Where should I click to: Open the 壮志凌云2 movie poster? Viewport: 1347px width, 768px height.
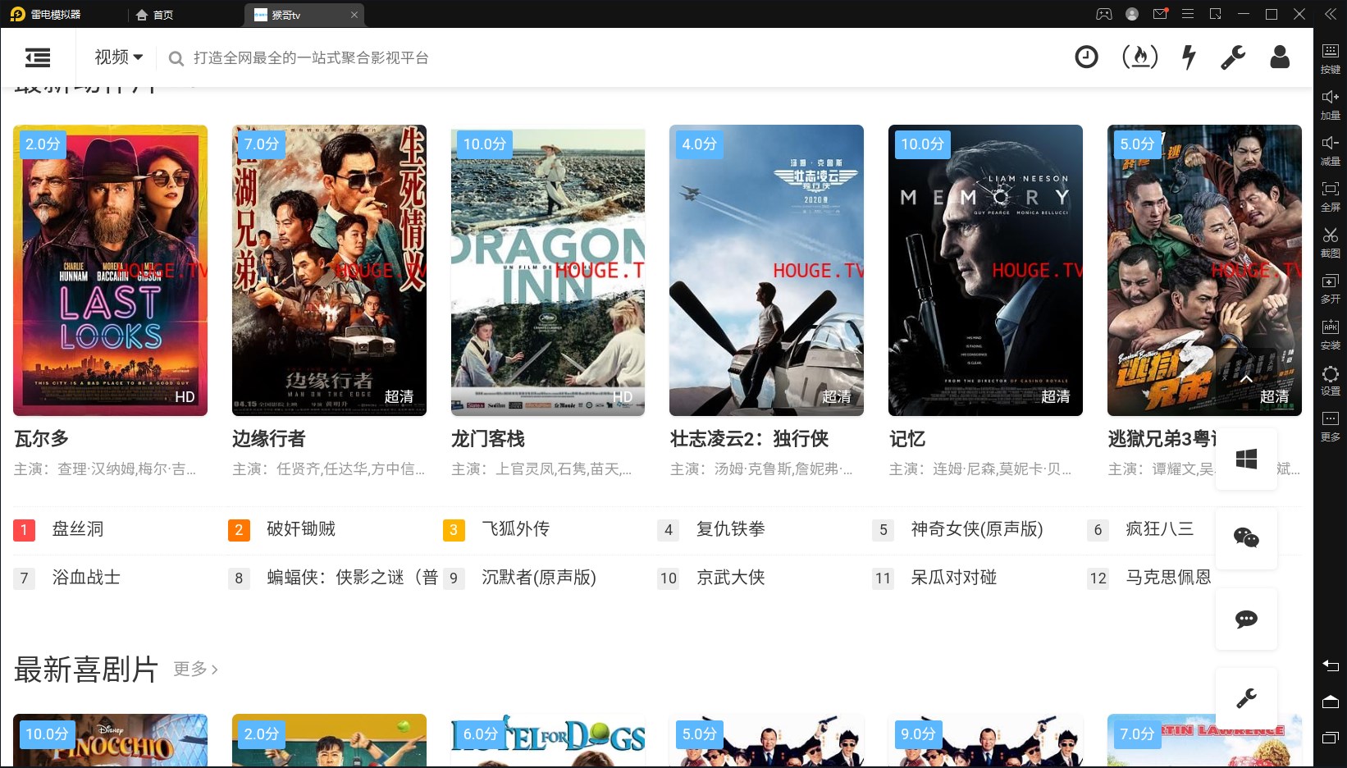(x=766, y=270)
